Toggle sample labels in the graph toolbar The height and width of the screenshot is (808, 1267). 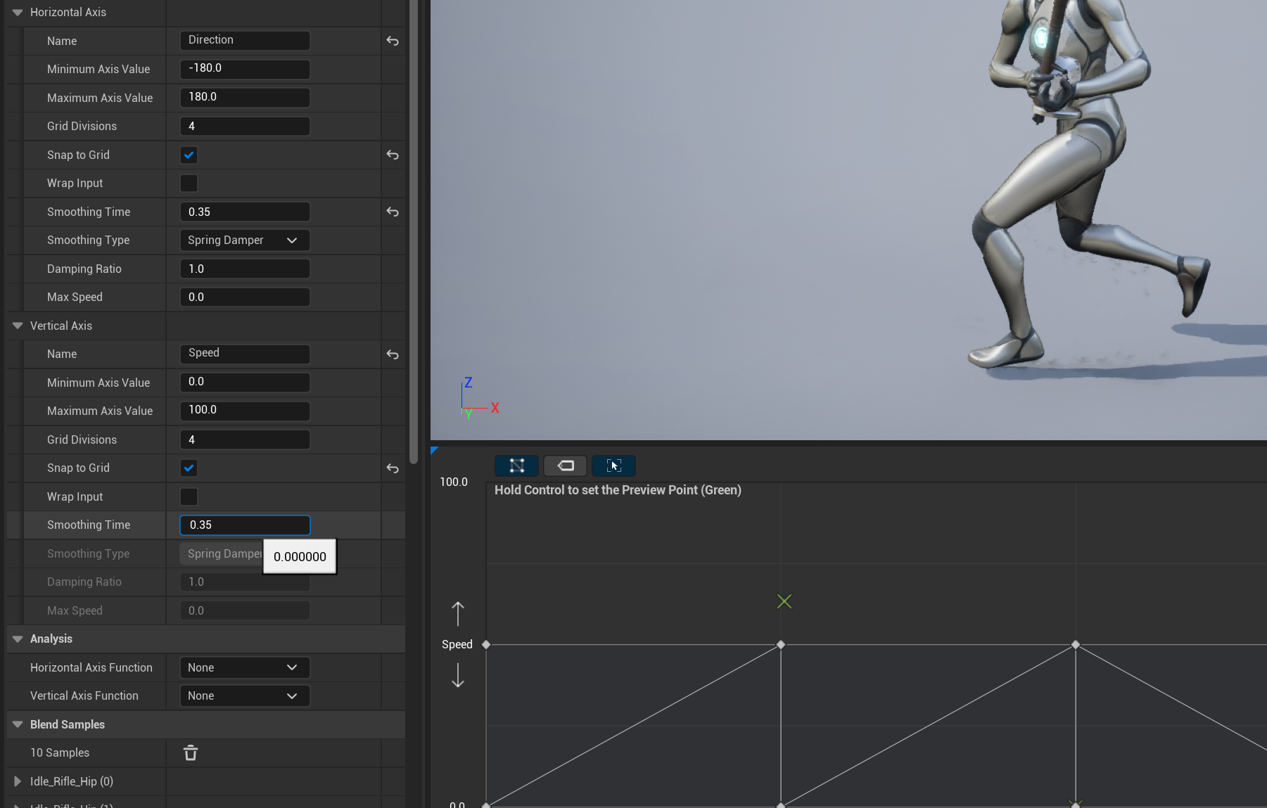coord(566,466)
